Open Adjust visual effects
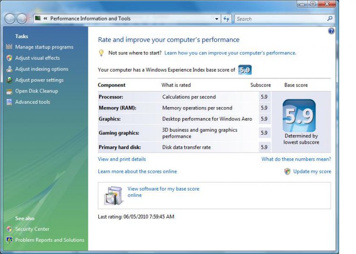 37,58
